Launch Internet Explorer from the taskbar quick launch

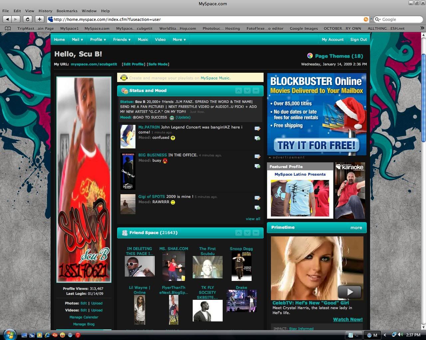[47, 335]
